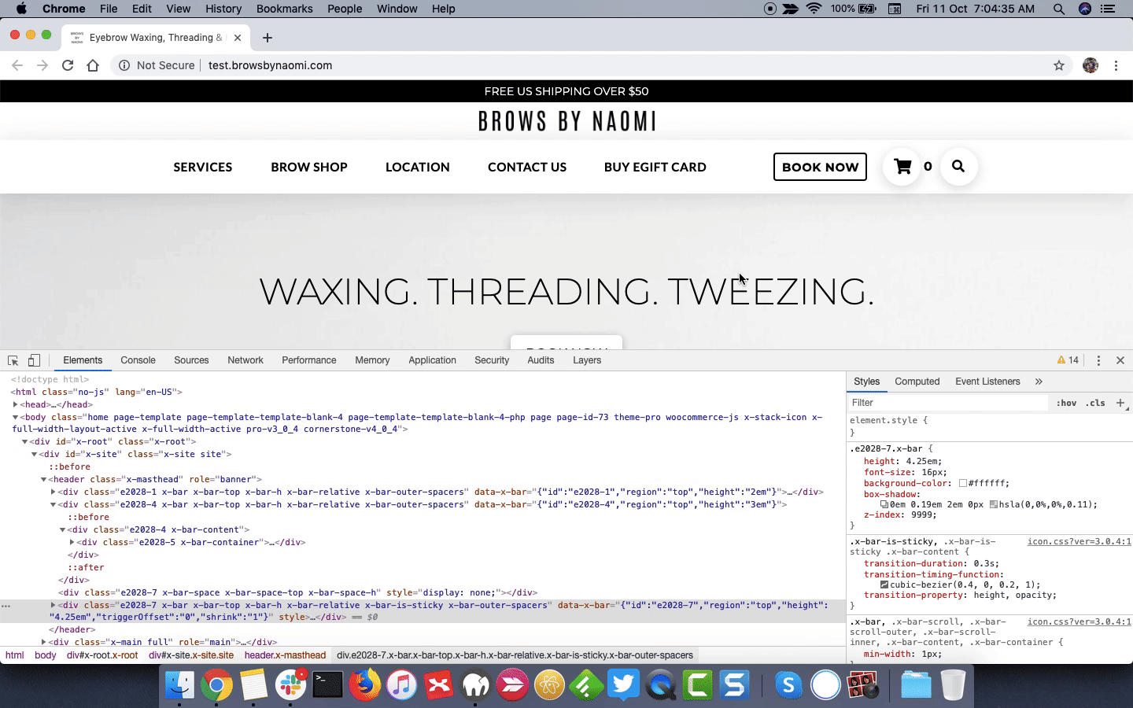
Task: Collapse the body element node
Action: [x=16, y=417]
